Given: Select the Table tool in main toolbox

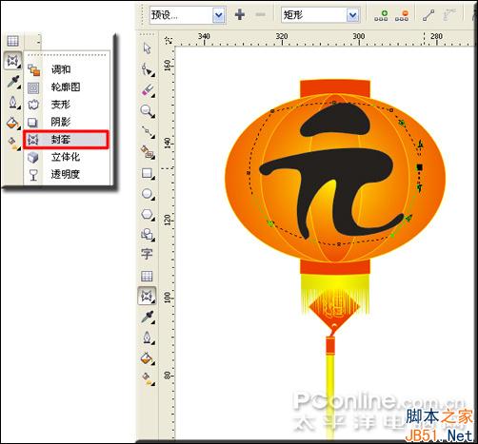Looking at the screenshot, I should [x=147, y=276].
